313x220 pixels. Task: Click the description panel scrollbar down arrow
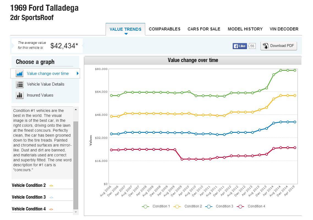coord(76,212)
